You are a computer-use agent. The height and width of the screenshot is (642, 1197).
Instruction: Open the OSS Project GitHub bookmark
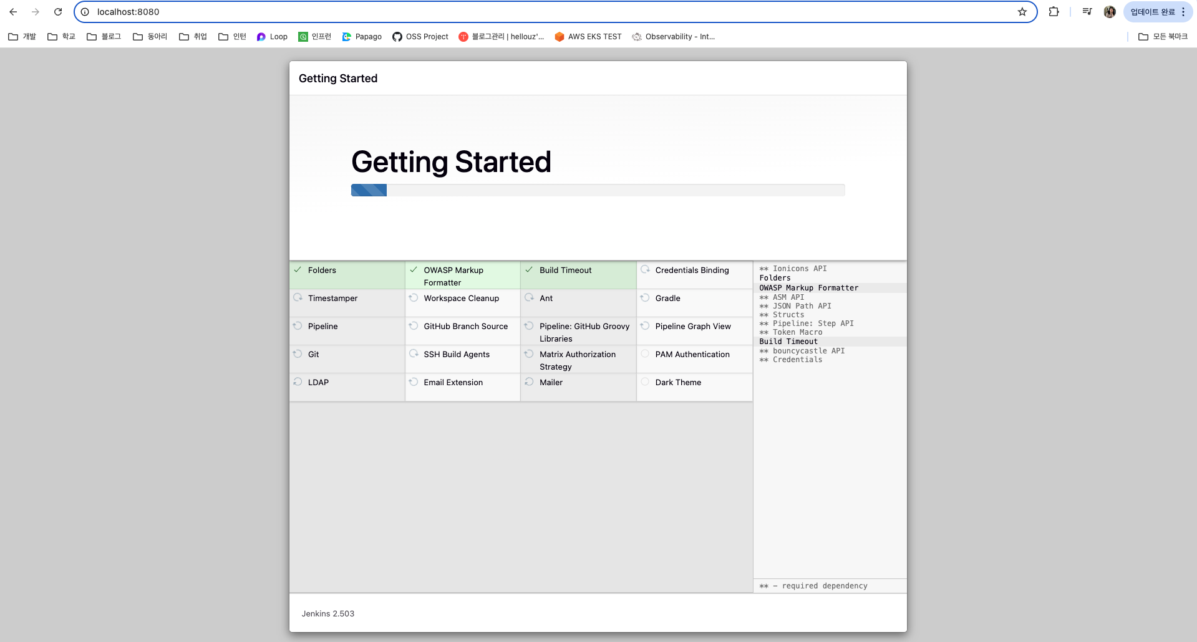click(x=420, y=37)
